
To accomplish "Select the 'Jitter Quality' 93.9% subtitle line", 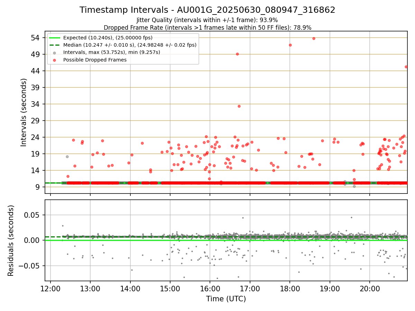I will [x=207, y=20].
